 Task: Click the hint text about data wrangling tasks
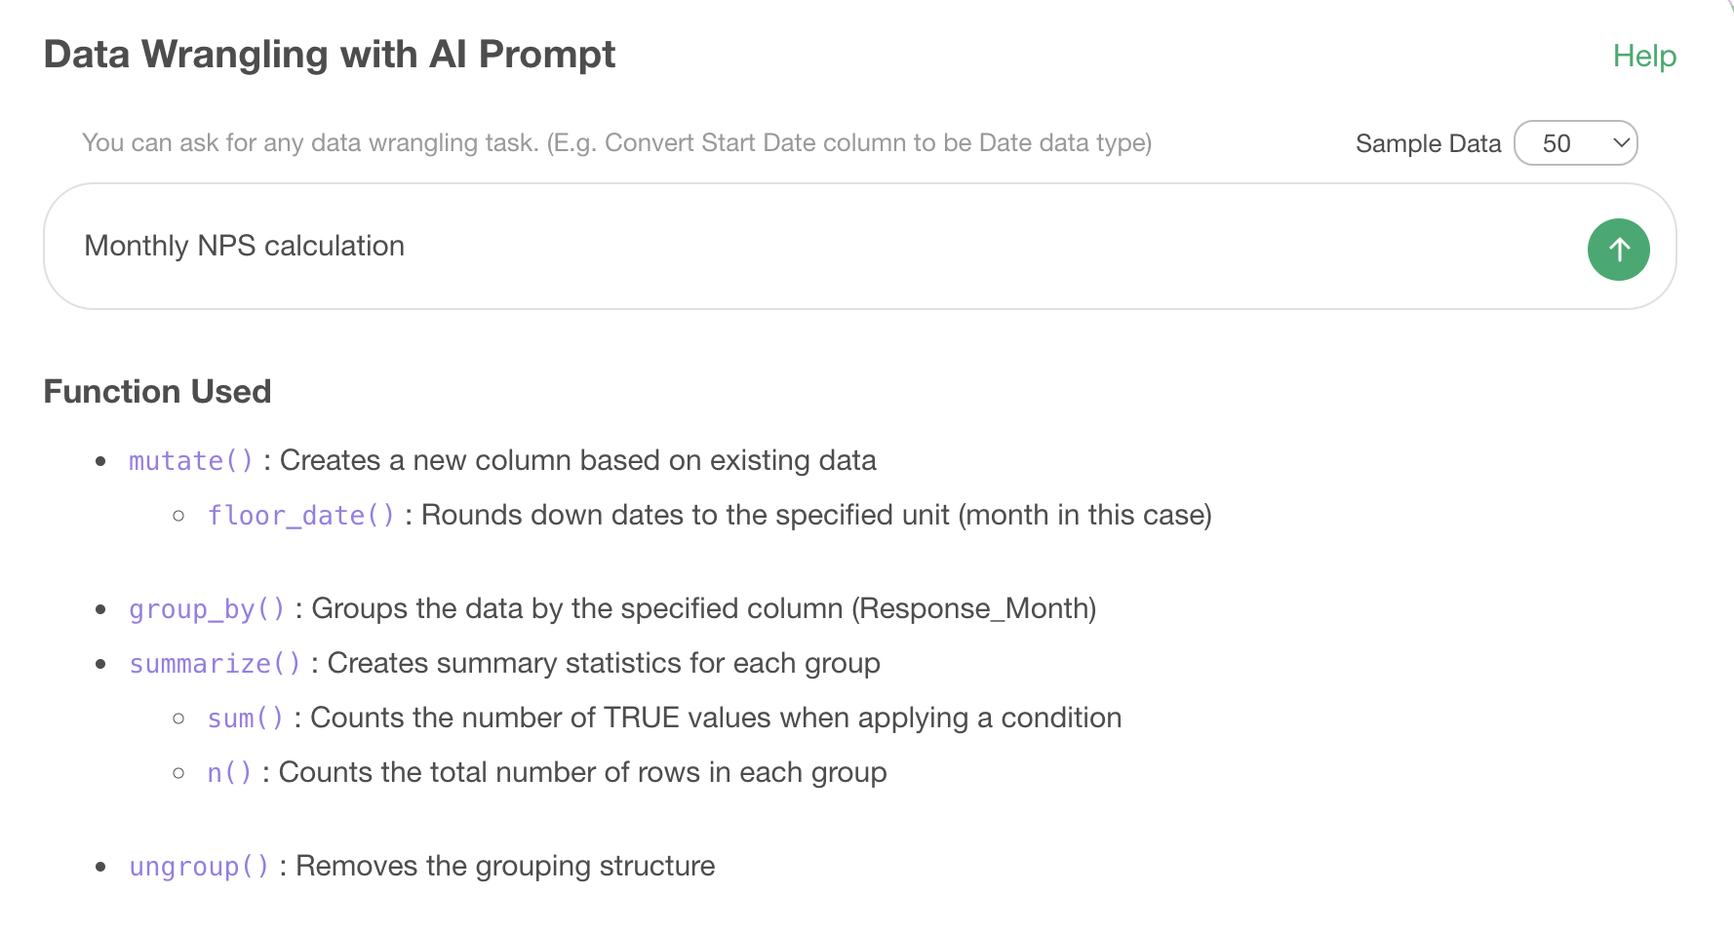coord(616,143)
